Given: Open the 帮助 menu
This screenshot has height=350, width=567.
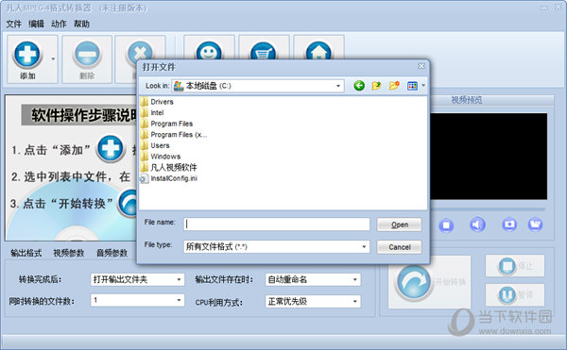Looking at the screenshot, I should pyautogui.click(x=81, y=25).
